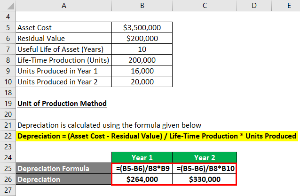Click the 'Depreciation Formula' label cell
This screenshot has width=300, height=196.
(x=63, y=169)
